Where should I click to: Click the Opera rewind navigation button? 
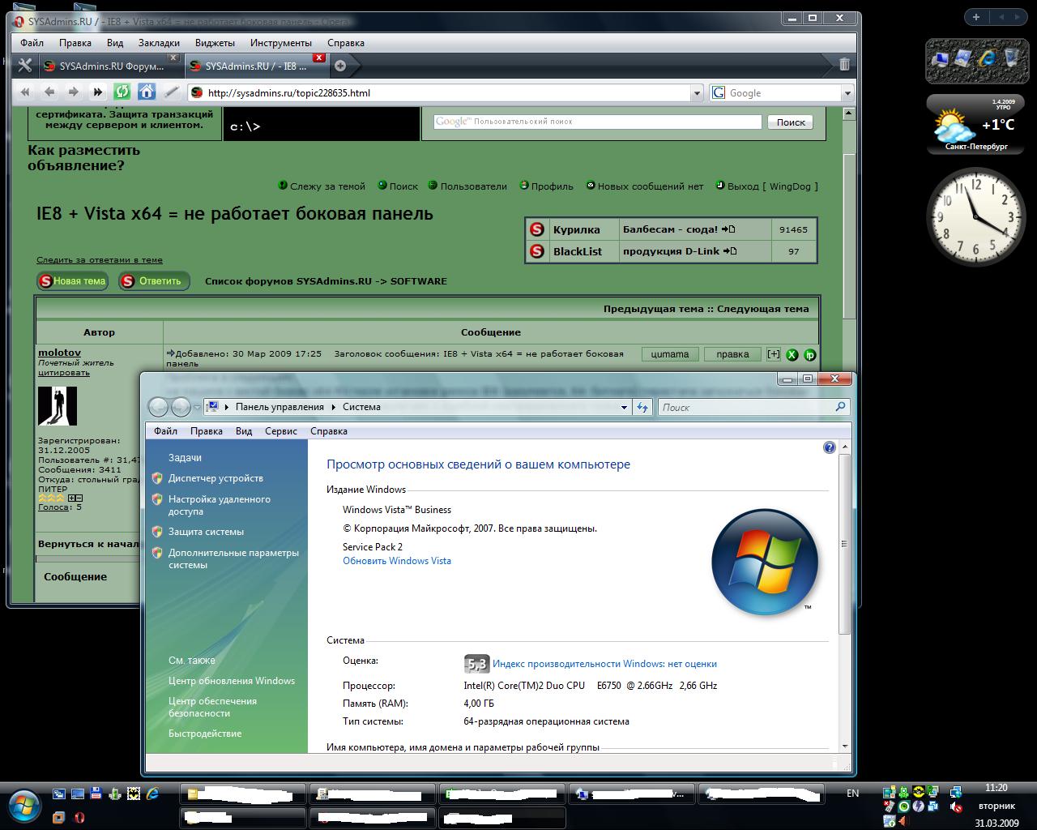pos(25,92)
